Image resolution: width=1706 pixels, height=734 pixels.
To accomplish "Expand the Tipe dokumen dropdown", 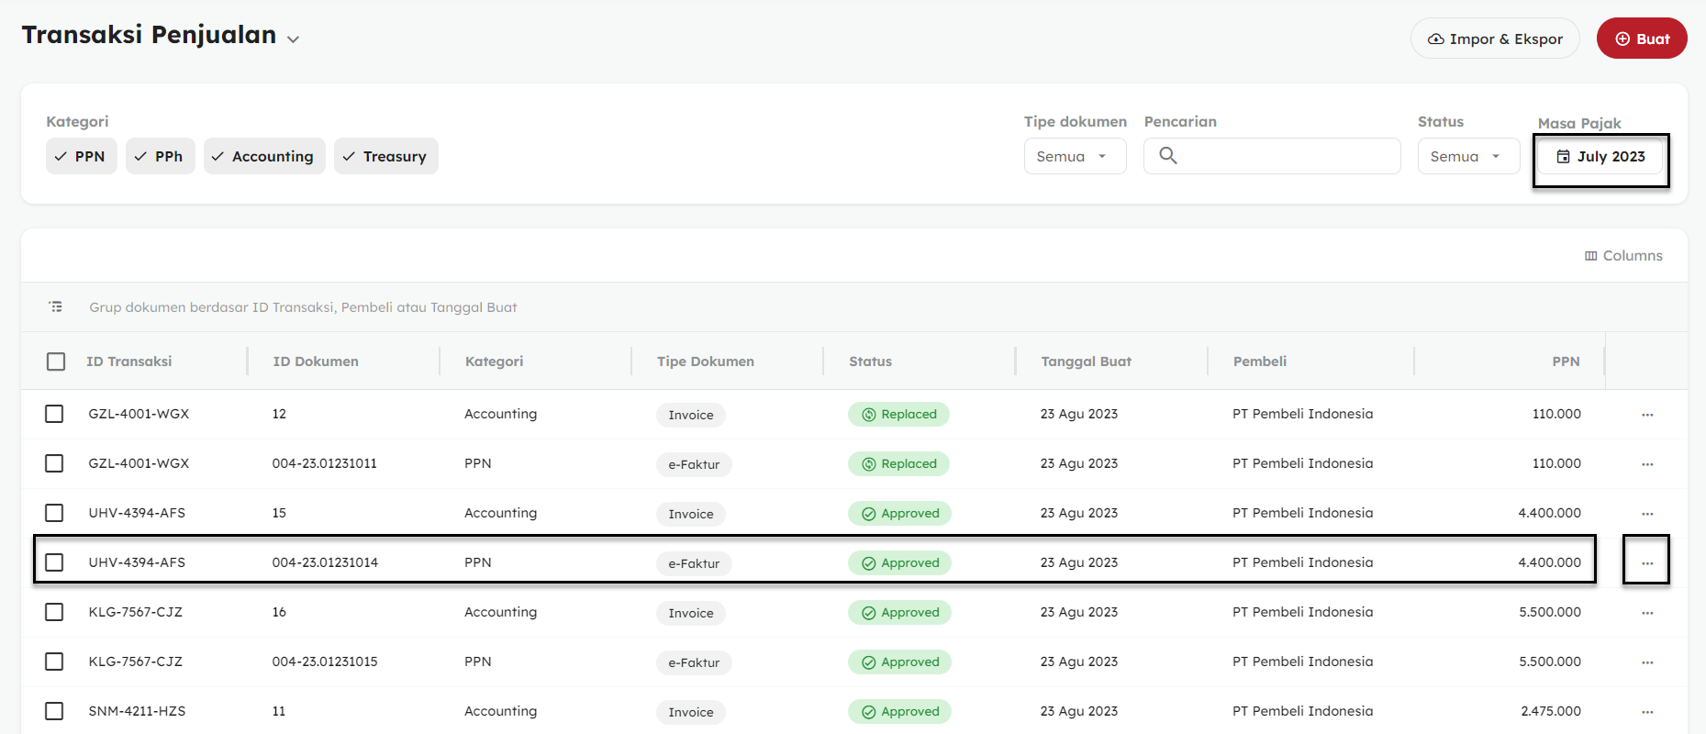I will point(1074,157).
